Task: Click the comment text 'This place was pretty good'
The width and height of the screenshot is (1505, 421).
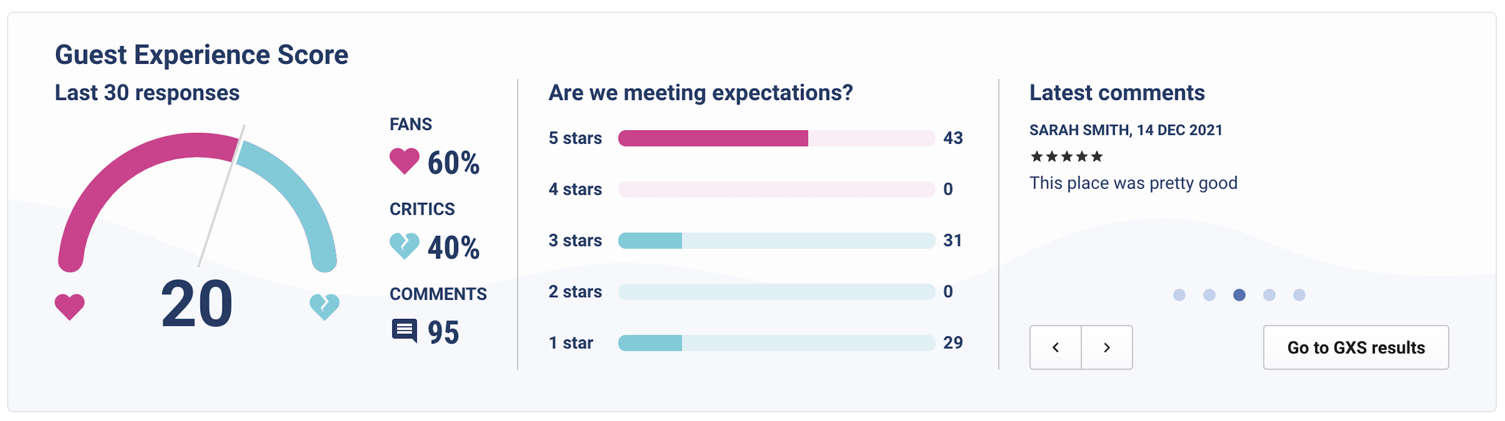Action: (1133, 183)
